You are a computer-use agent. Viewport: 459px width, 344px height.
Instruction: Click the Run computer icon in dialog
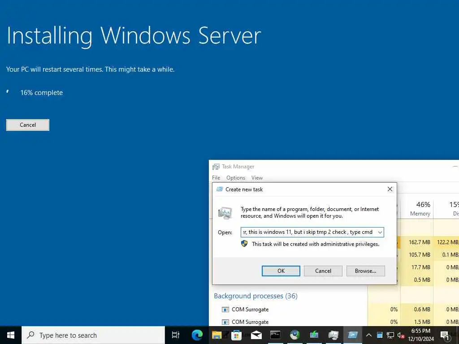click(225, 213)
